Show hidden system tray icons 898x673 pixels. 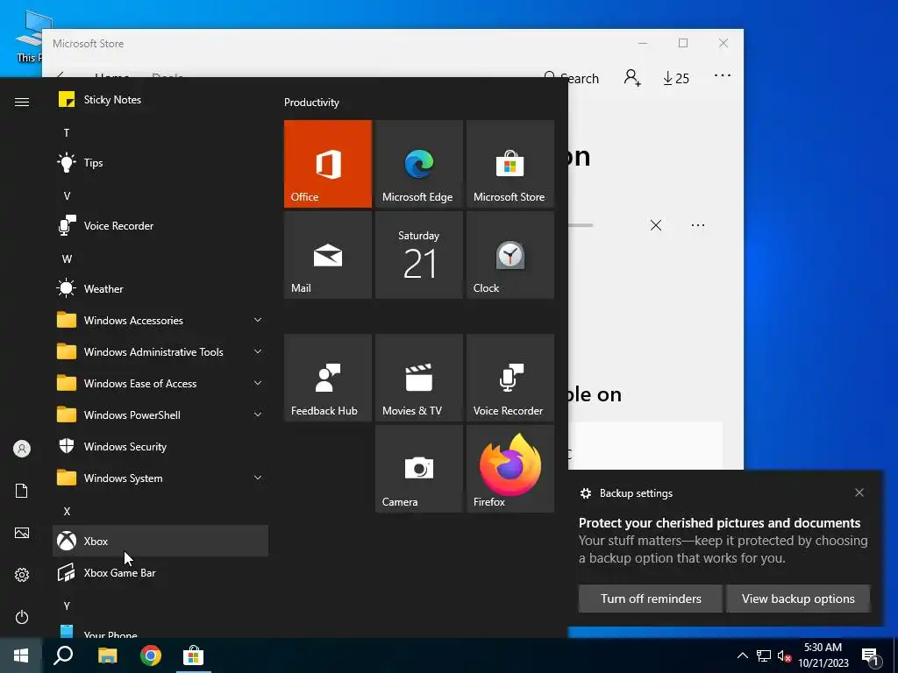pos(742,655)
